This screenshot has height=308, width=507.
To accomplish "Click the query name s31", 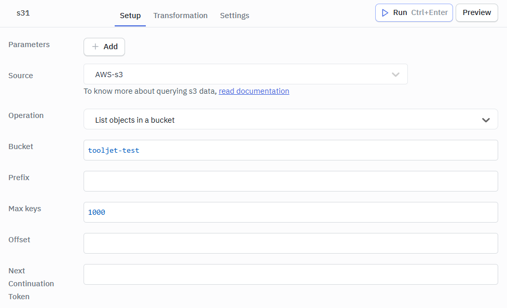I will coord(23,13).
